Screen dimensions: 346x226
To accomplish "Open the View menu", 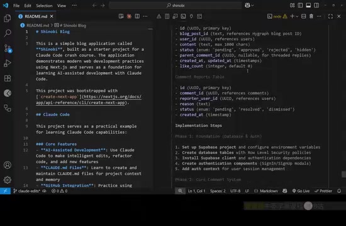I will pos(62,6).
